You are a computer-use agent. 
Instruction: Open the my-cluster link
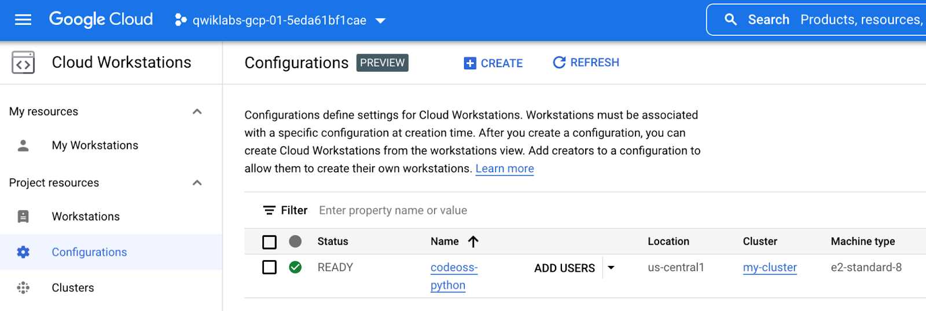(x=770, y=267)
